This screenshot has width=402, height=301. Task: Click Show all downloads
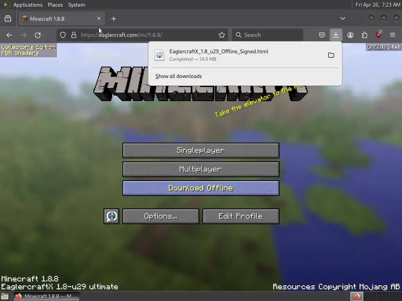(179, 76)
